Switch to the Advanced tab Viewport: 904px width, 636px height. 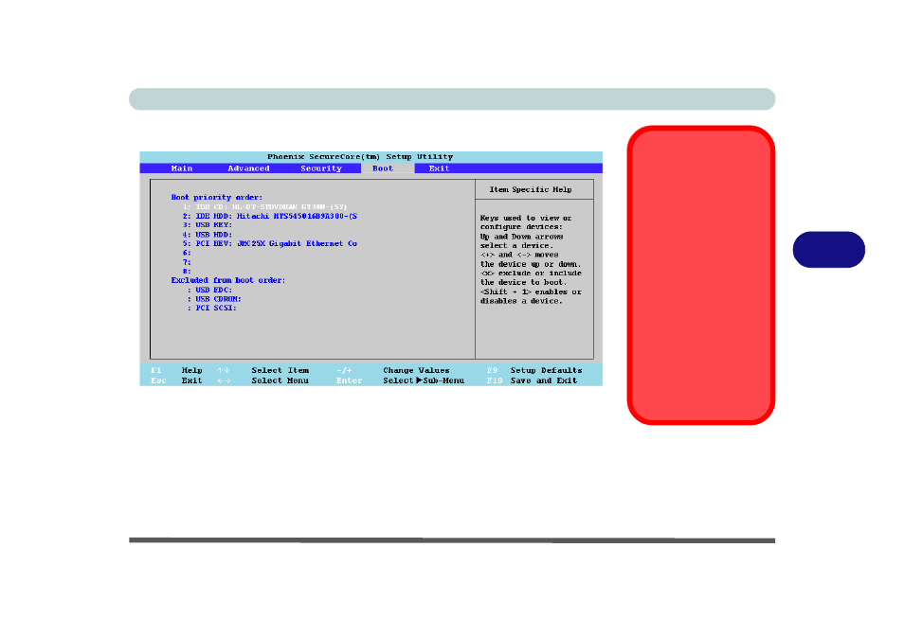248,168
